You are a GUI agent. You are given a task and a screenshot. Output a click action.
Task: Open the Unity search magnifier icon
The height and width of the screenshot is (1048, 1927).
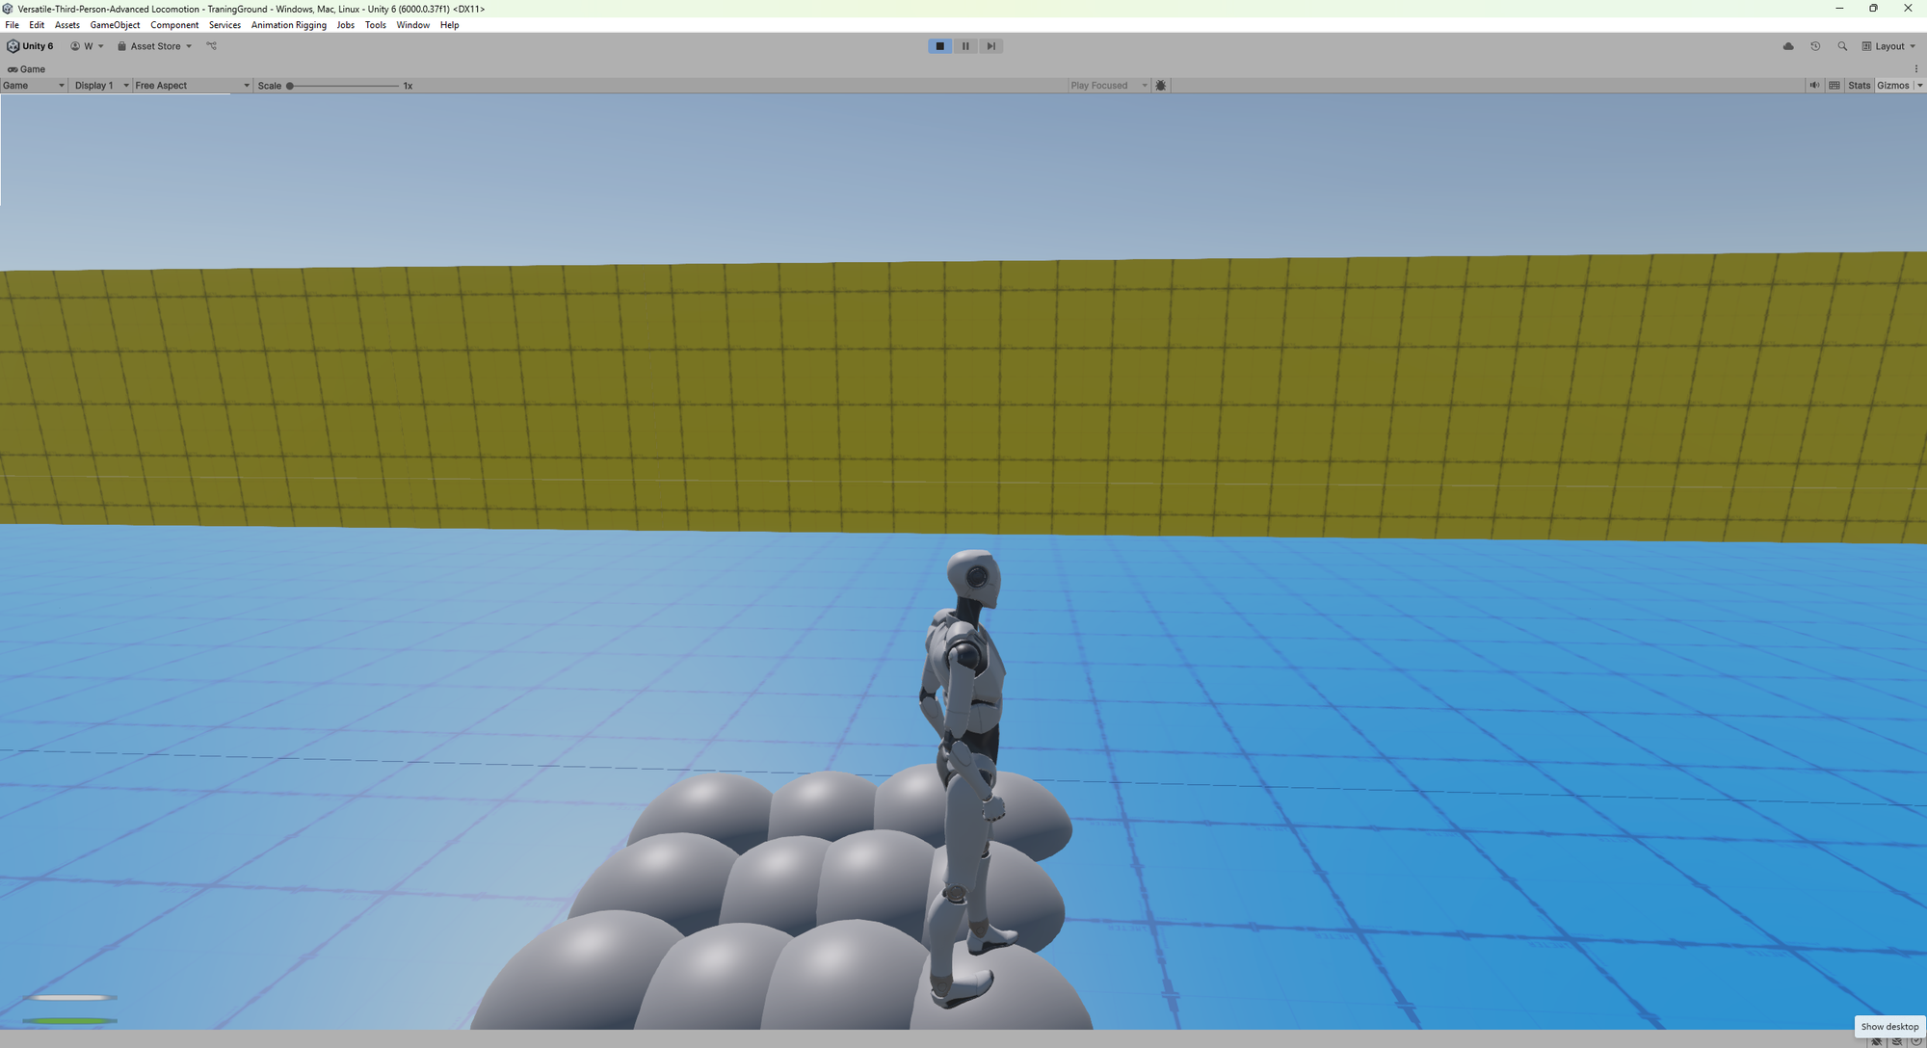pyautogui.click(x=1842, y=46)
